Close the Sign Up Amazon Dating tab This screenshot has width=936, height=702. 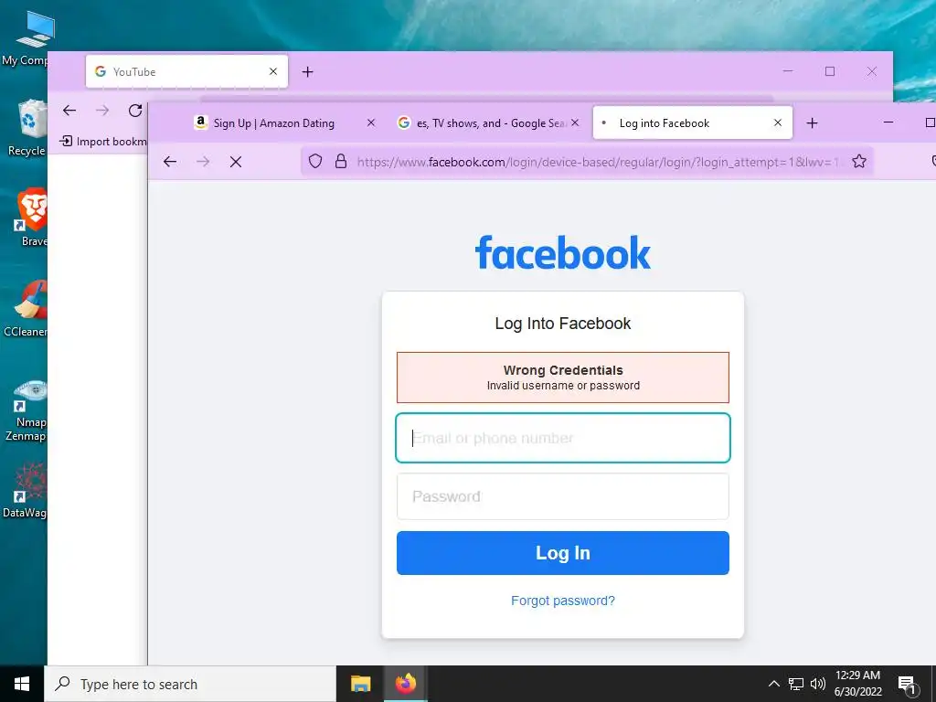tap(371, 122)
